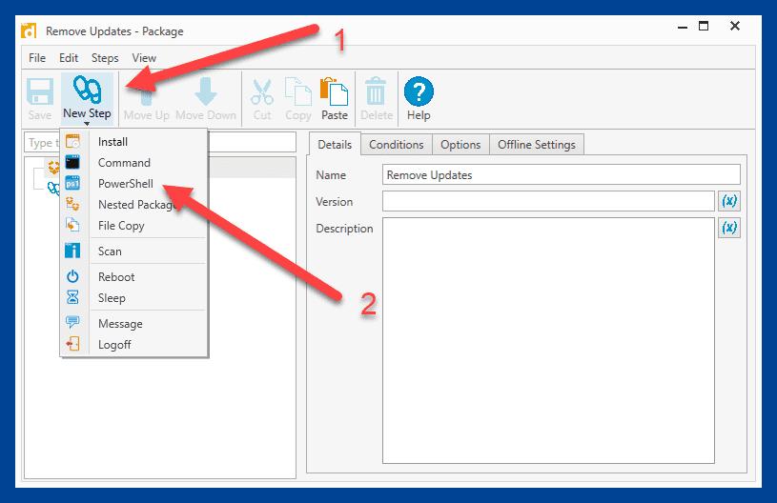
Task: Open the File menu
Action: [37, 58]
